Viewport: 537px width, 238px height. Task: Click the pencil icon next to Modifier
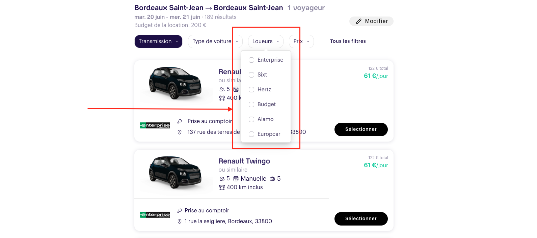click(x=358, y=21)
